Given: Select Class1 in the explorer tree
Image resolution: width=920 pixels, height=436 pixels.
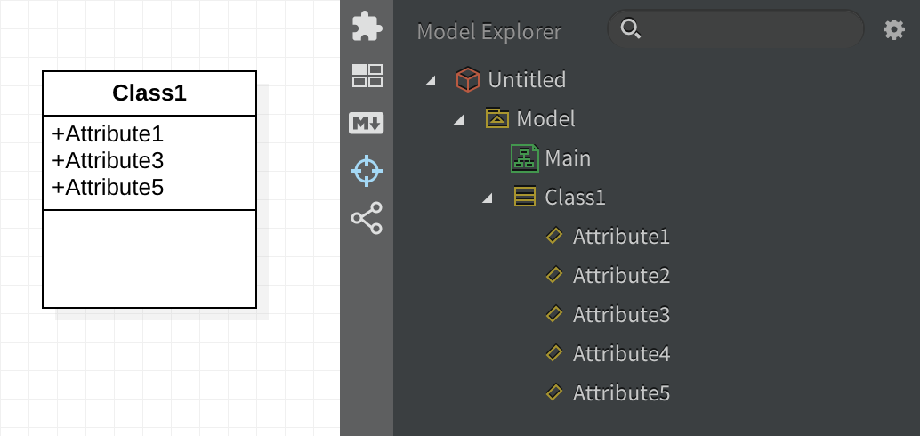Looking at the screenshot, I should (575, 198).
